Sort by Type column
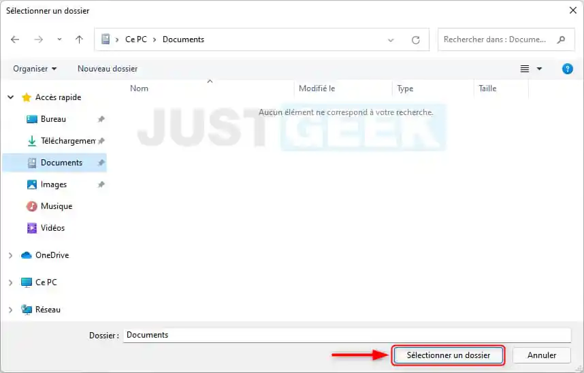584x373 pixels. click(405, 88)
